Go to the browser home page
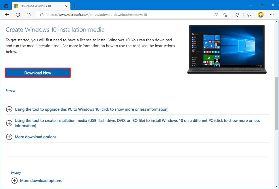 (28, 15)
